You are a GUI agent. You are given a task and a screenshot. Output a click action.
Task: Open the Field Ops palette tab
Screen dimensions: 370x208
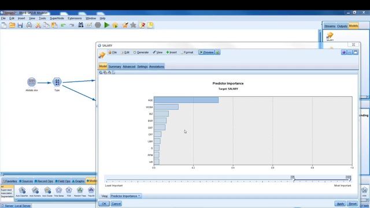coord(63,181)
